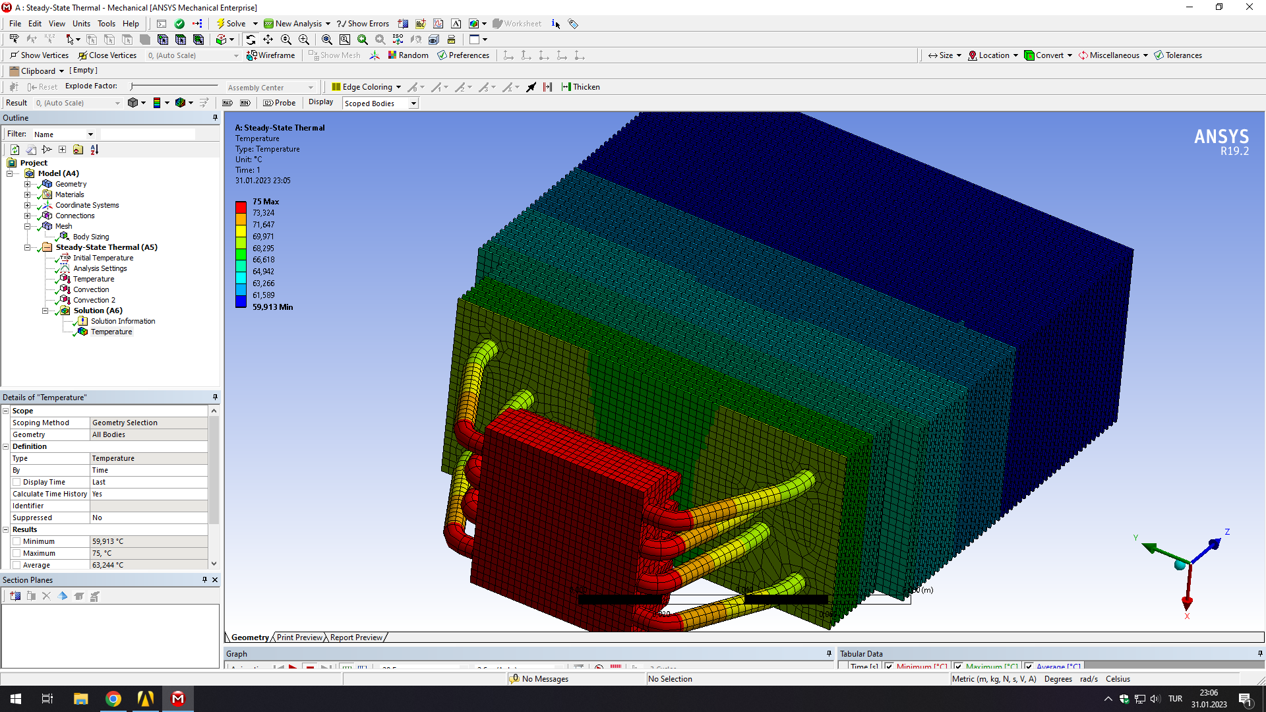Open Chrome from the taskbar
The image size is (1266, 712).
point(113,699)
